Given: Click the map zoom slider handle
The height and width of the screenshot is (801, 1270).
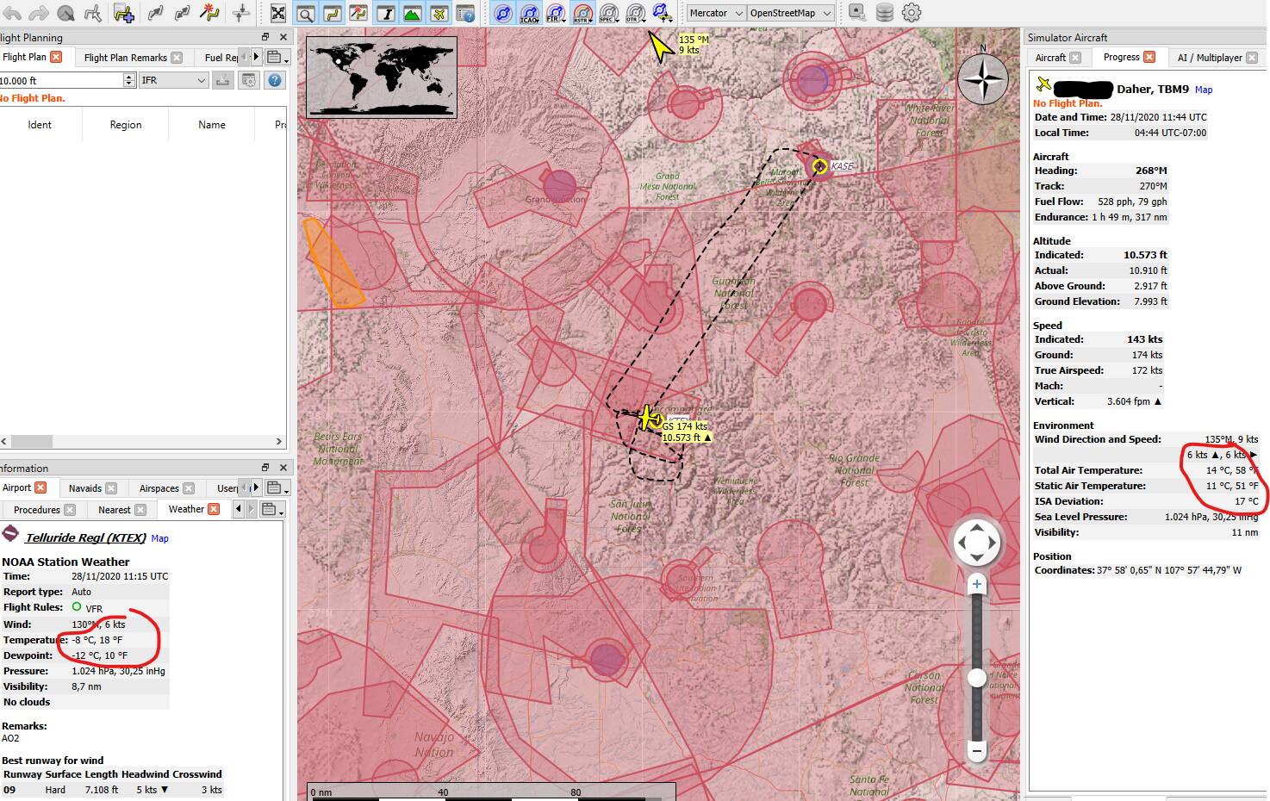Looking at the screenshot, I should [976, 678].
